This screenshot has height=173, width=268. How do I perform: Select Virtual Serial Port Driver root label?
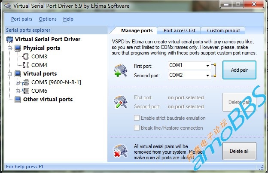(48, 39)
